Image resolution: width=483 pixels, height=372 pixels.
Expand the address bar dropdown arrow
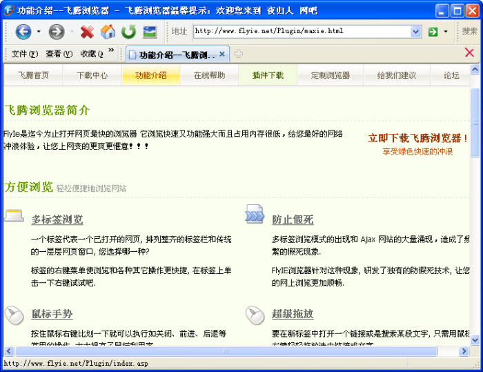tap(416, 32)
